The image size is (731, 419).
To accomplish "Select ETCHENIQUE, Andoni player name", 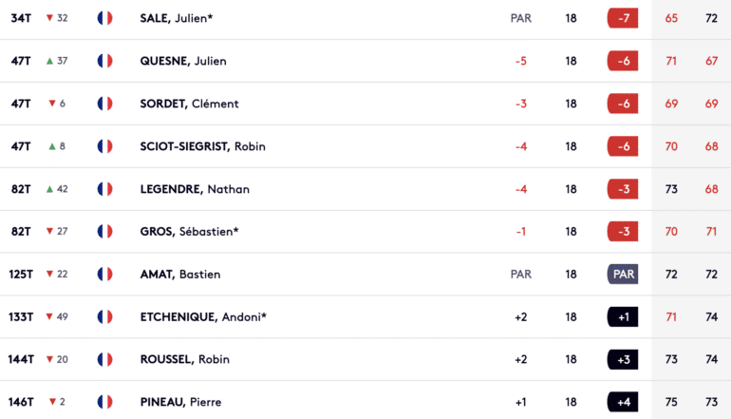I will coord(203,316).
